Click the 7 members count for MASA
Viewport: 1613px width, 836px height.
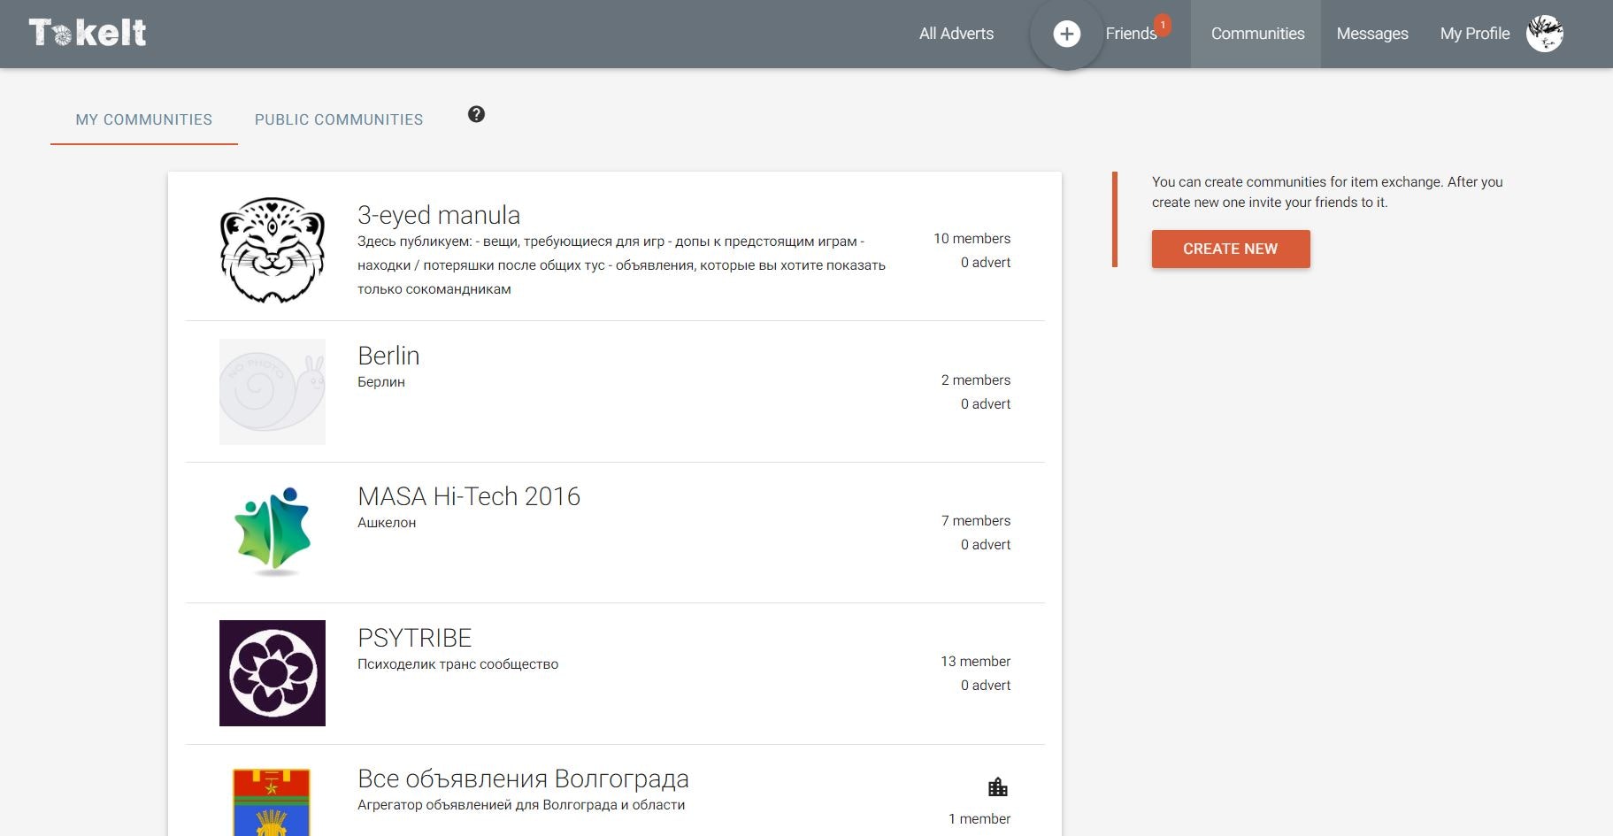[x=976, y=520]
